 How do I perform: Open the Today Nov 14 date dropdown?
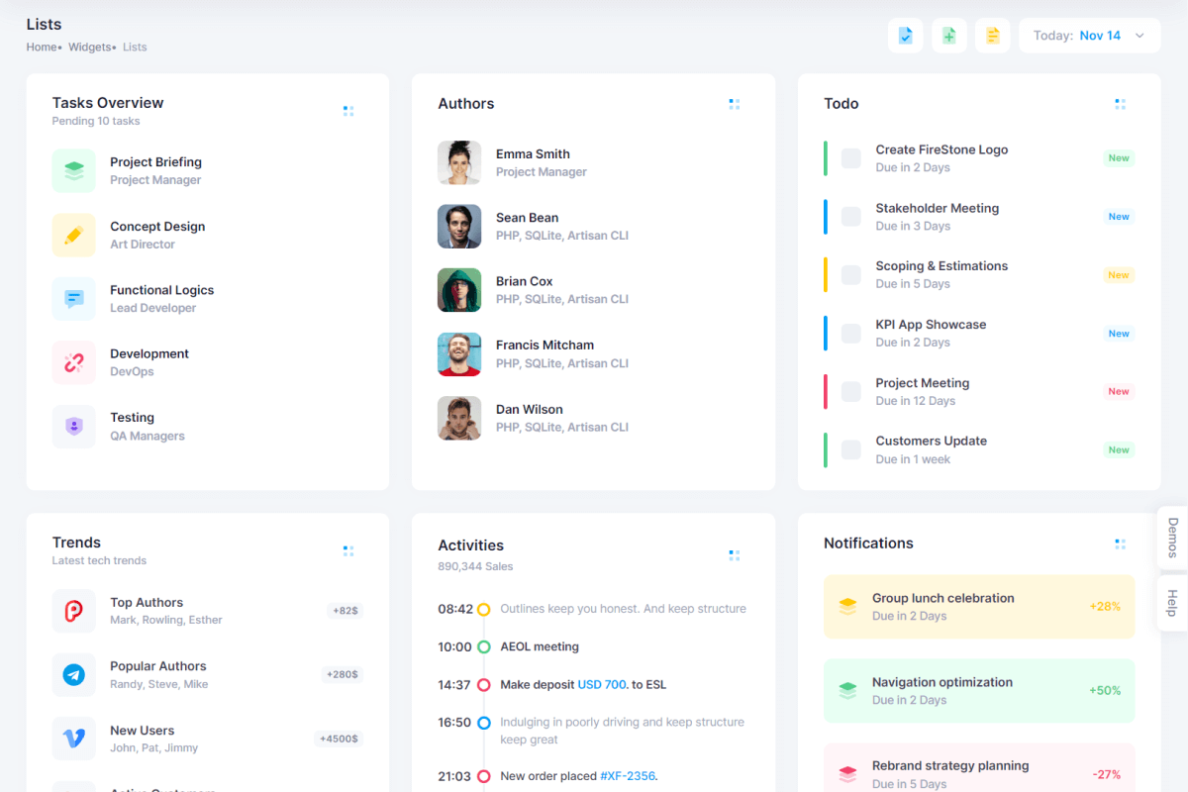tap(1089, 36)
